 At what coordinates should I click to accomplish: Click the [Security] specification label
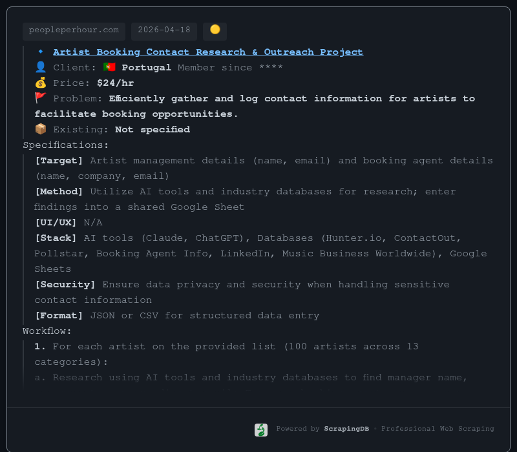[65, 284]
